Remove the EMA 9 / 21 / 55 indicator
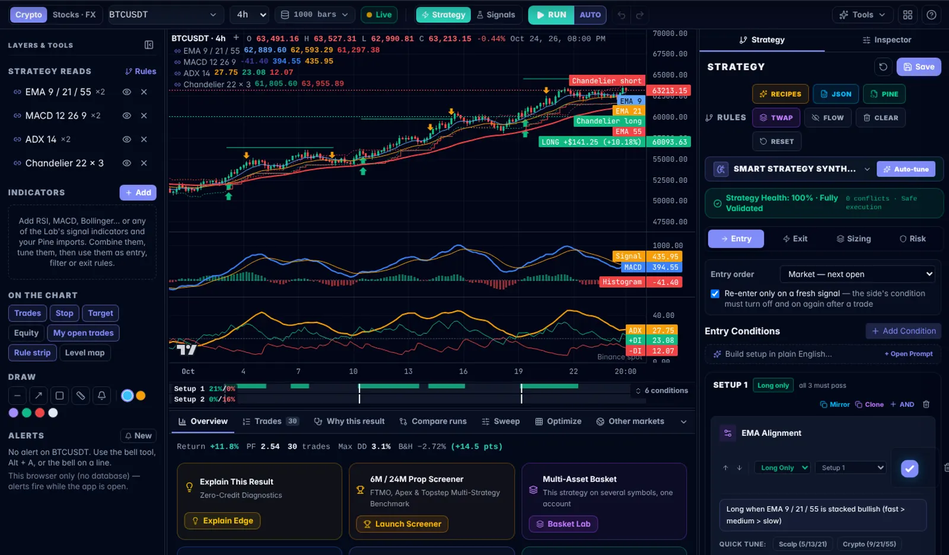Viewport: 949px width, 555px height. (x=144, y=92)
